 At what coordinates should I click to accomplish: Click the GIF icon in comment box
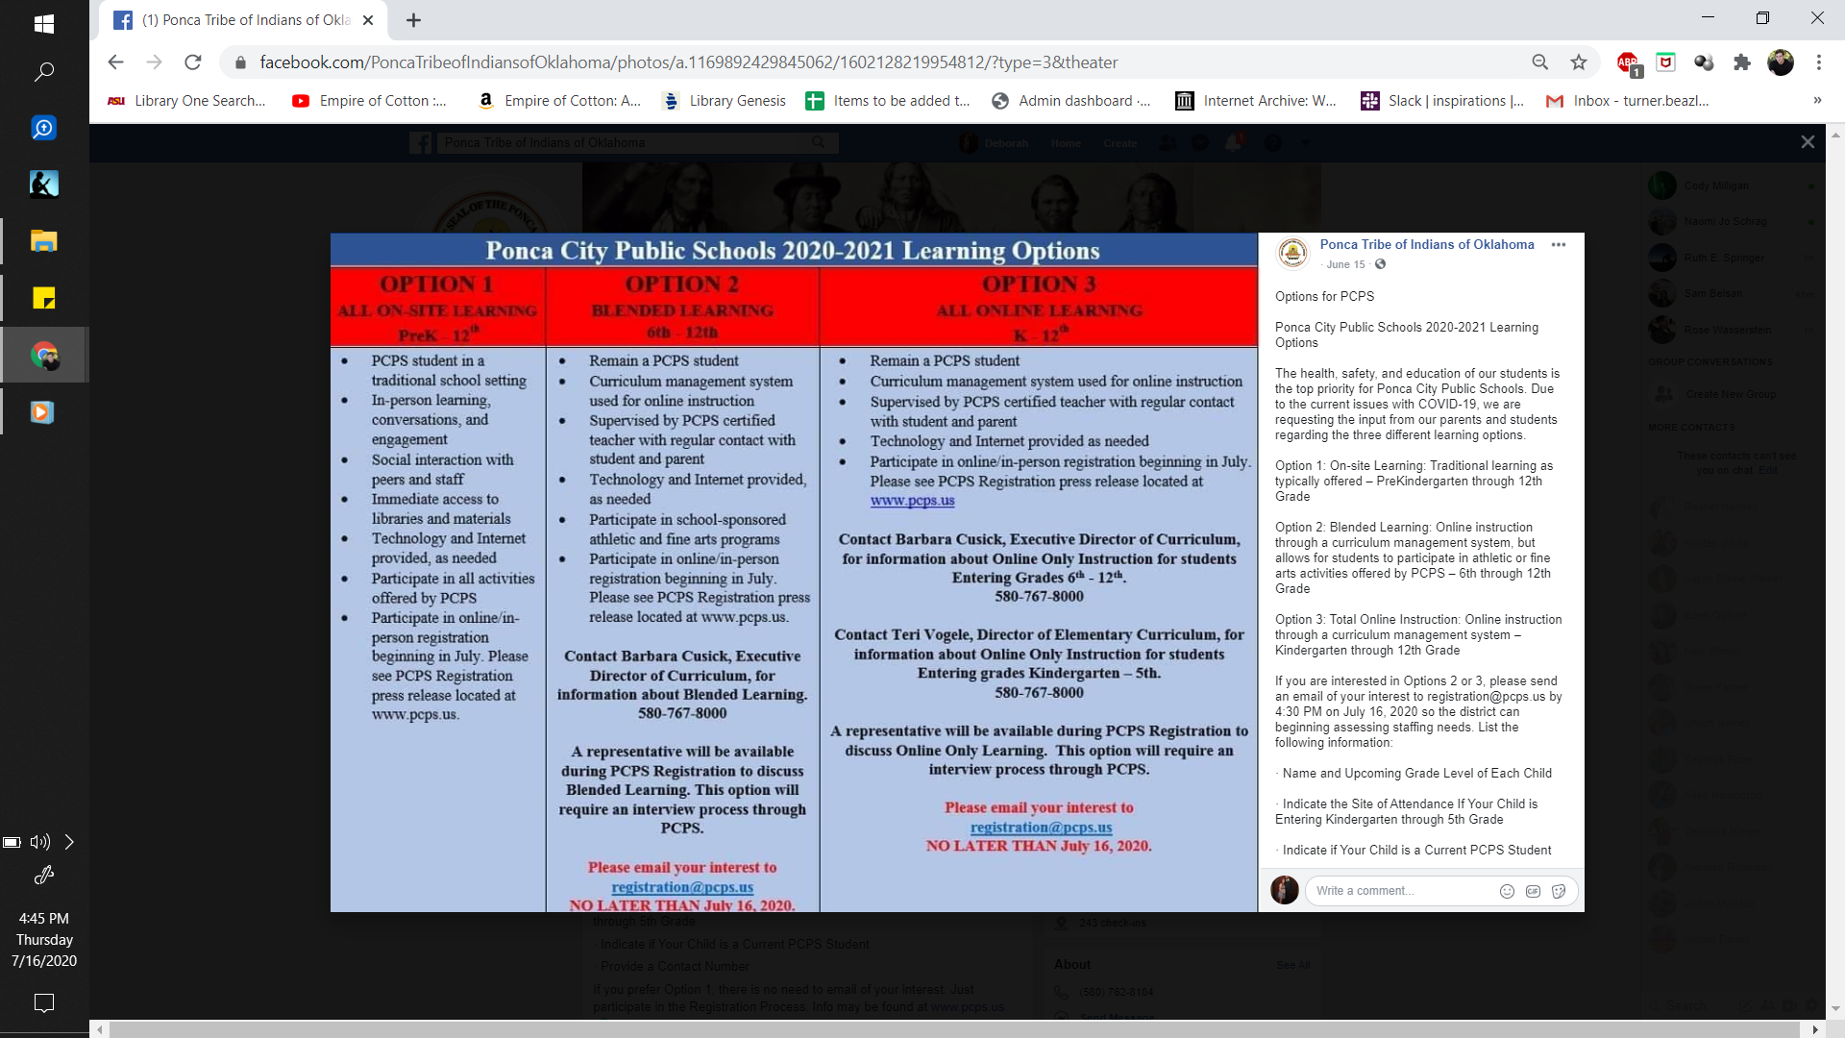1533,891
